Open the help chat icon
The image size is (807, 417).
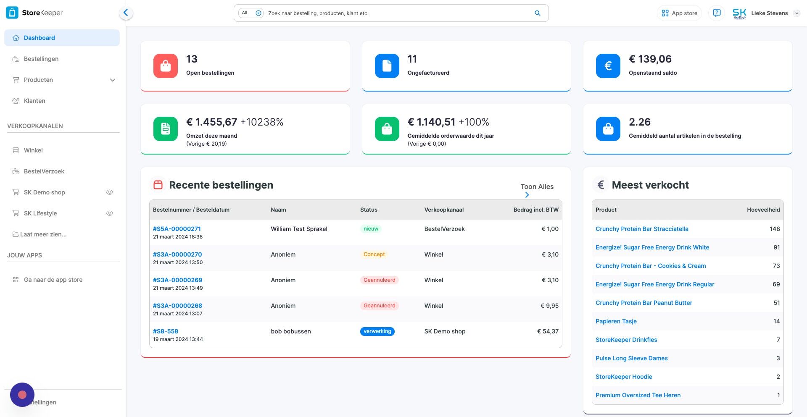tap(717, 13)
